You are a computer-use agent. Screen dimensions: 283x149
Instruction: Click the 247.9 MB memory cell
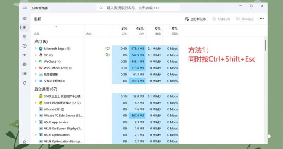(x=137, y=55)
